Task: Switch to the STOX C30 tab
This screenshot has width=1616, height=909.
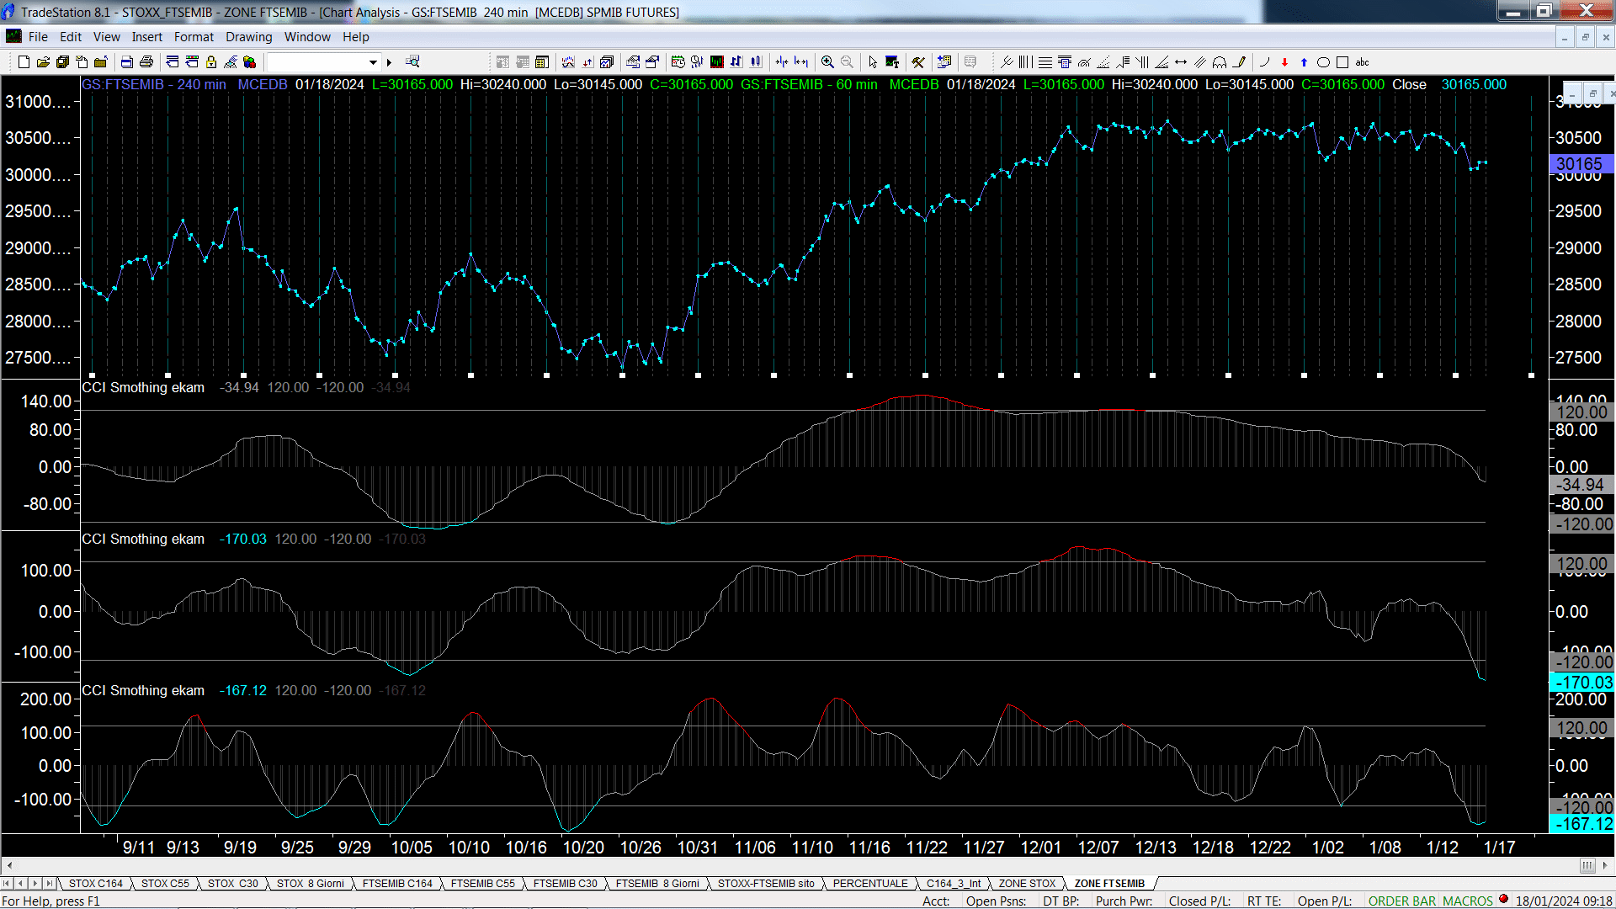Action: tap(232, 884)
